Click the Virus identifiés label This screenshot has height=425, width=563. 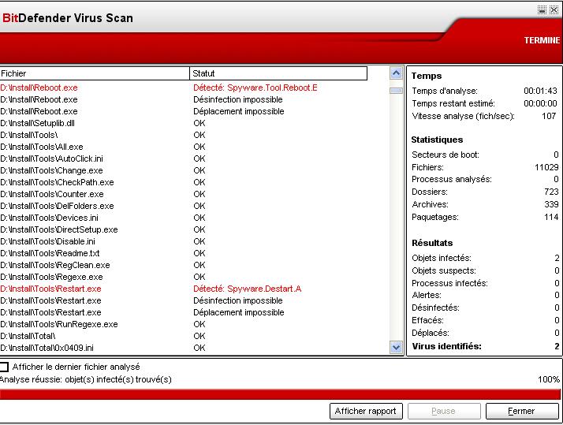446,347
